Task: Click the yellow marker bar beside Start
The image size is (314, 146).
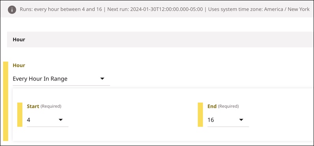Action: pyautogui.click(x=20, y=114)
